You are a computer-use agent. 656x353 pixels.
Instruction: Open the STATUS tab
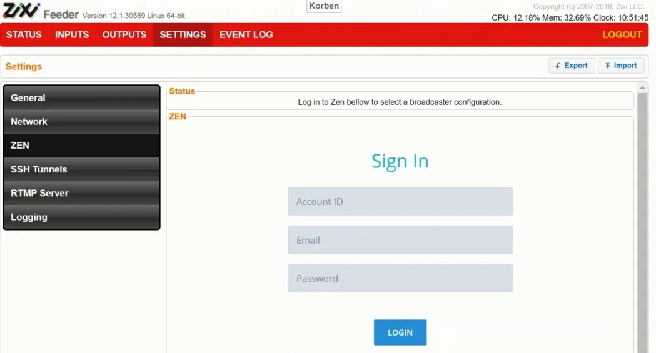tap(24, 34)
